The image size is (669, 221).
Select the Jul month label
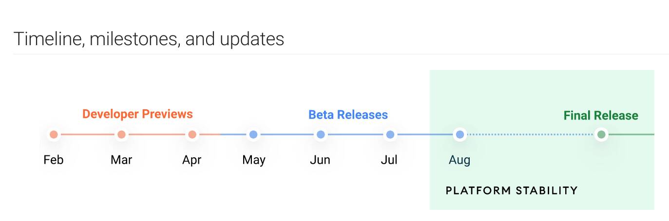pos(389,160)
